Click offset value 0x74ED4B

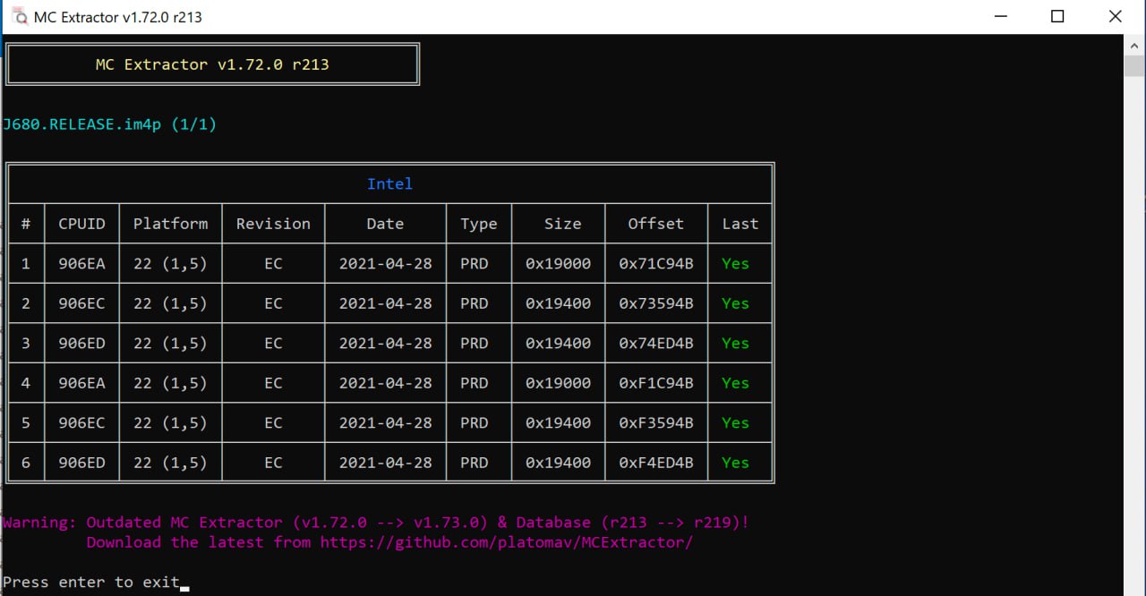656,344
